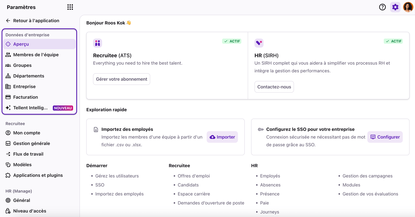The image size is (415, 217).
Task: Click the HR (SIRH) card title
Action: tap(267, 55)
